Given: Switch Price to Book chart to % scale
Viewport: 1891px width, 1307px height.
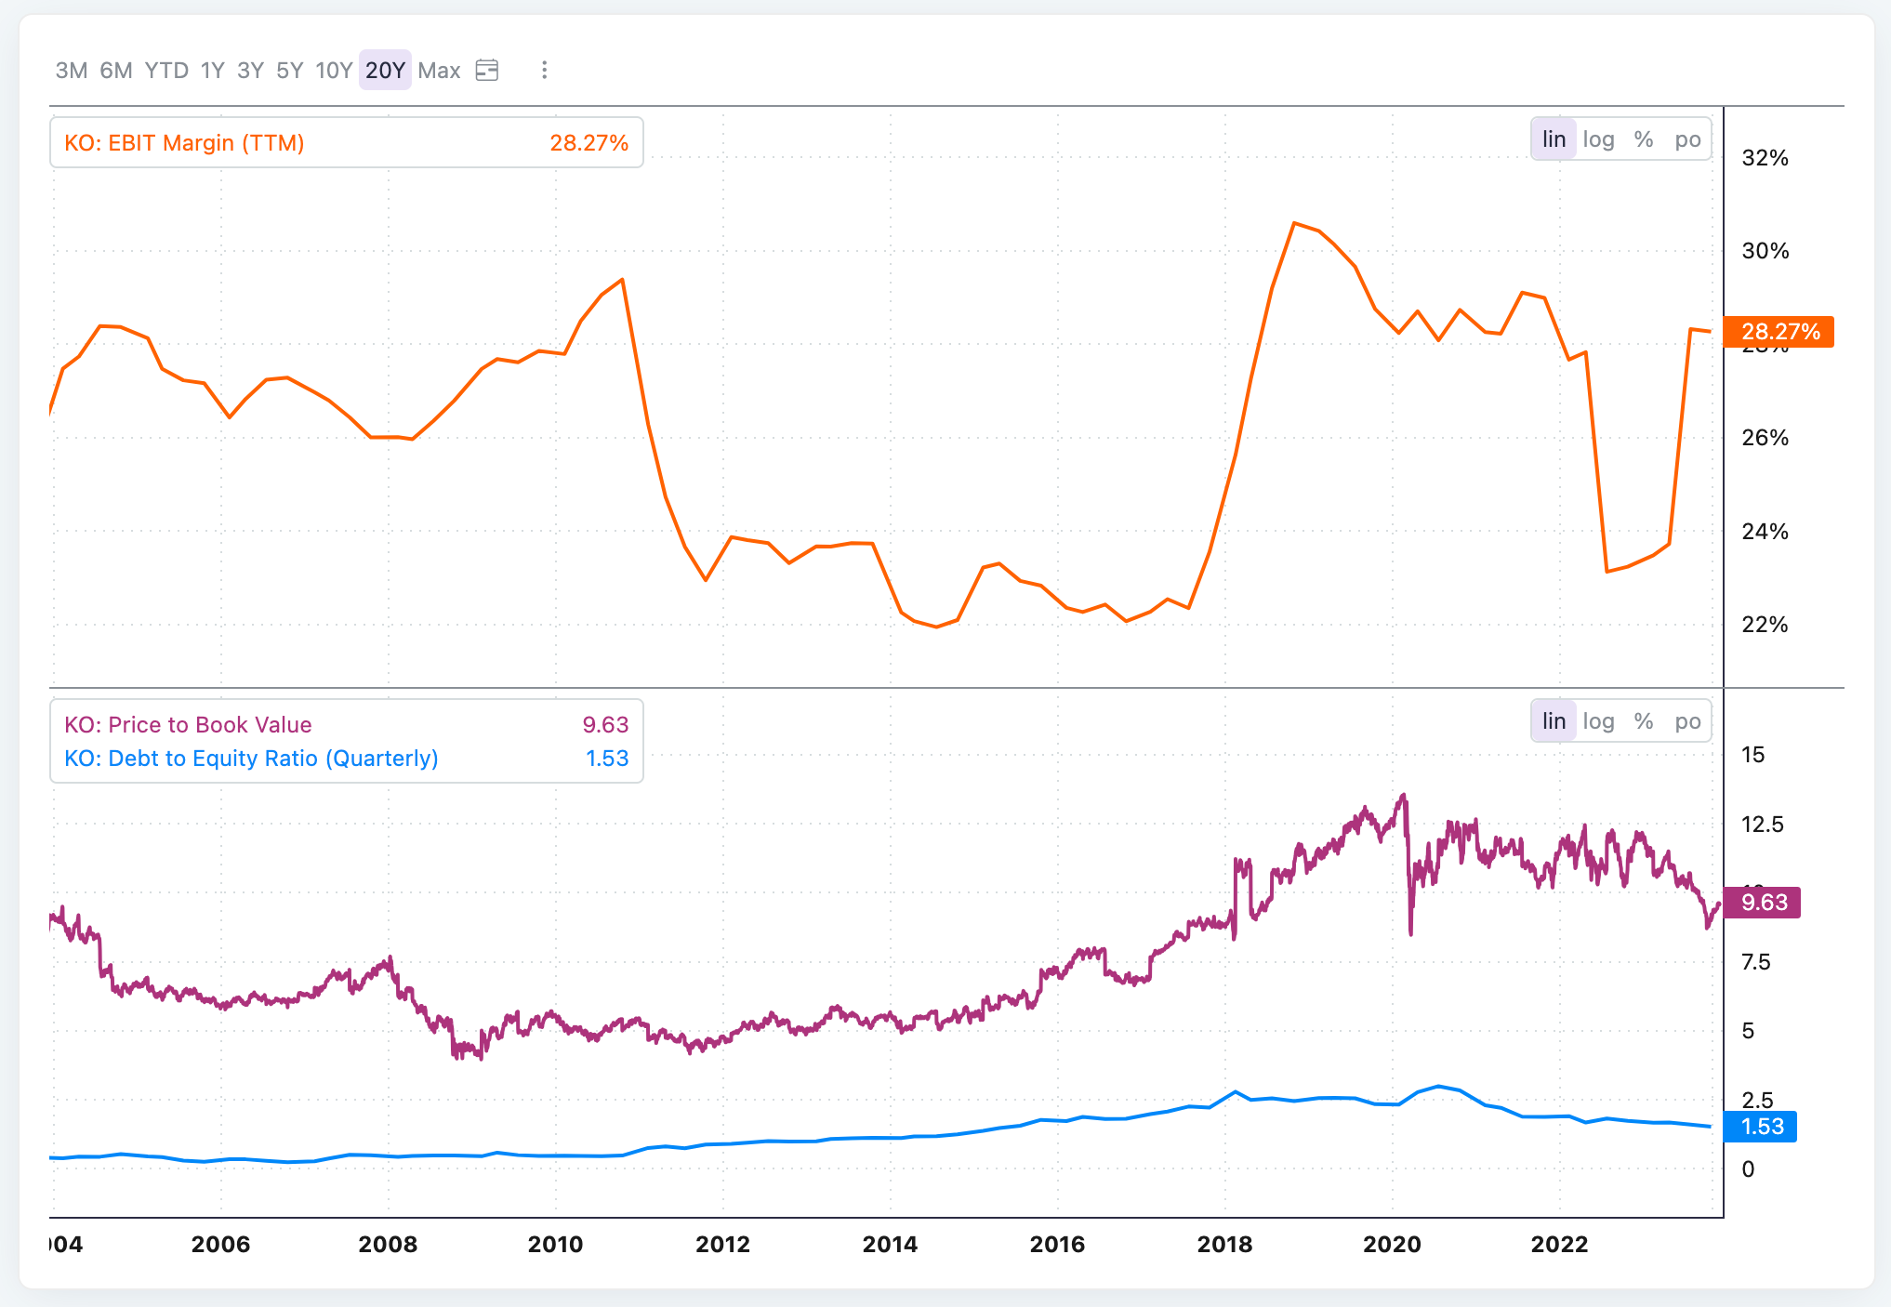Looking at the screenshot, I should (1644, 721).
